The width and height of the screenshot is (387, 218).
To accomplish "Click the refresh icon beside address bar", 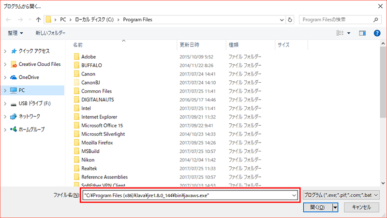I will coord(290,20).
